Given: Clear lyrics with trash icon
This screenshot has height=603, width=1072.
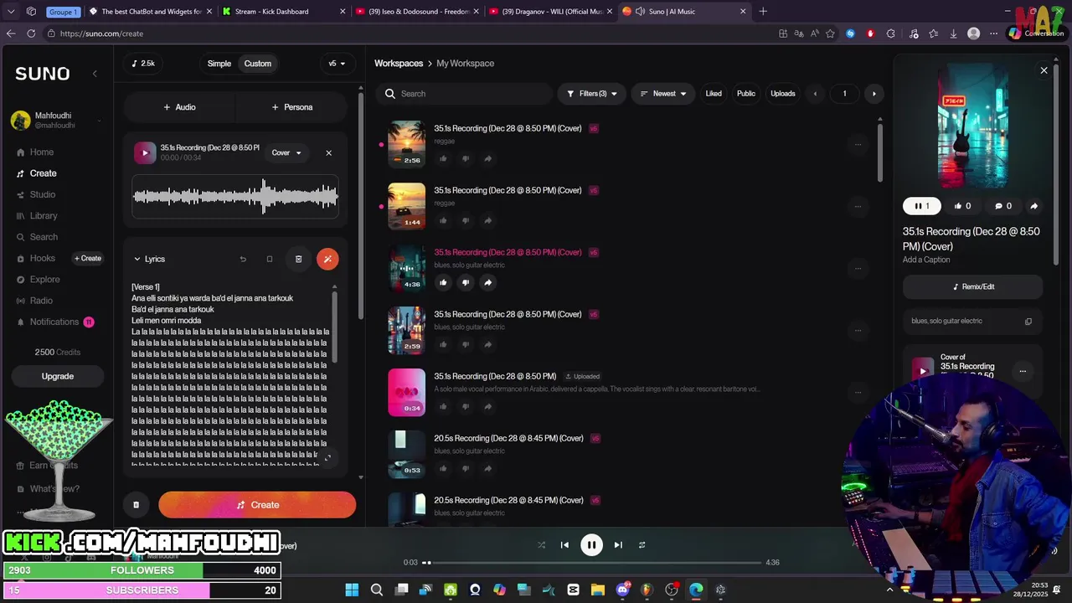Looking at the screenshot, I should coord(298,259).
